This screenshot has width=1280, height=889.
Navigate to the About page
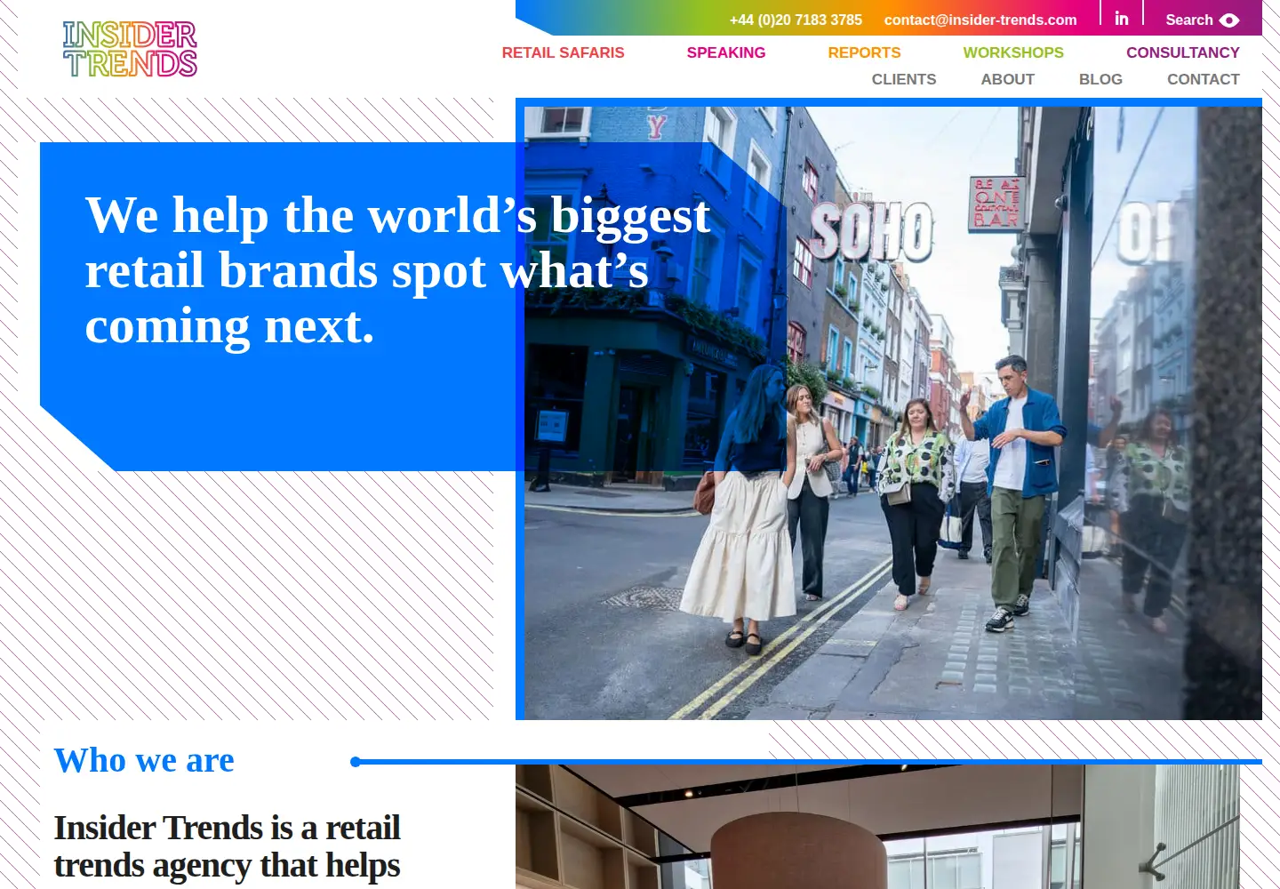pyautogui.click(x=1007, y=79)
